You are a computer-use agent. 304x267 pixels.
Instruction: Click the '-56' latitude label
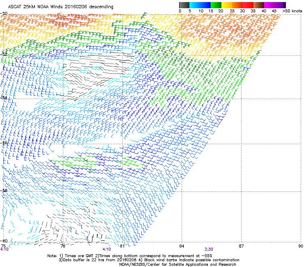pyautogui.click(x=4, y=143)
